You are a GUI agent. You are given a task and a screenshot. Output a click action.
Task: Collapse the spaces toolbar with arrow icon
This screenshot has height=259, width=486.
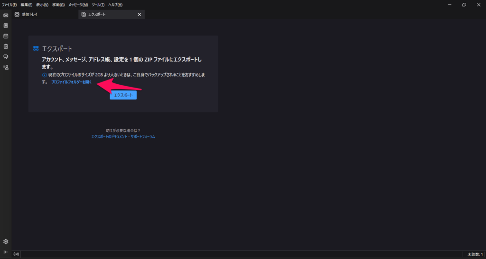pyautogui.click(x=6, y=252)
